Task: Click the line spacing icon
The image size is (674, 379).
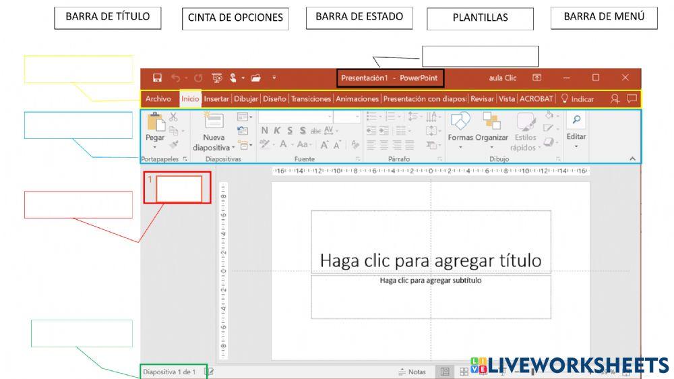Action: [x=412, y=117]
